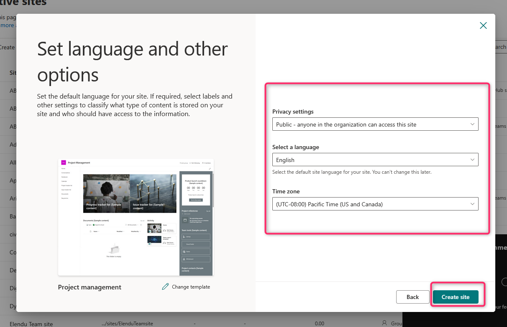Click the Change template link
The image size is (507, 327).
tap(191, 287)
